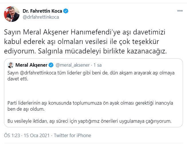The image size is (187, 144).
Task: Click Meral Akşener's small avatar in quote
Action: (x=11, y=64)
